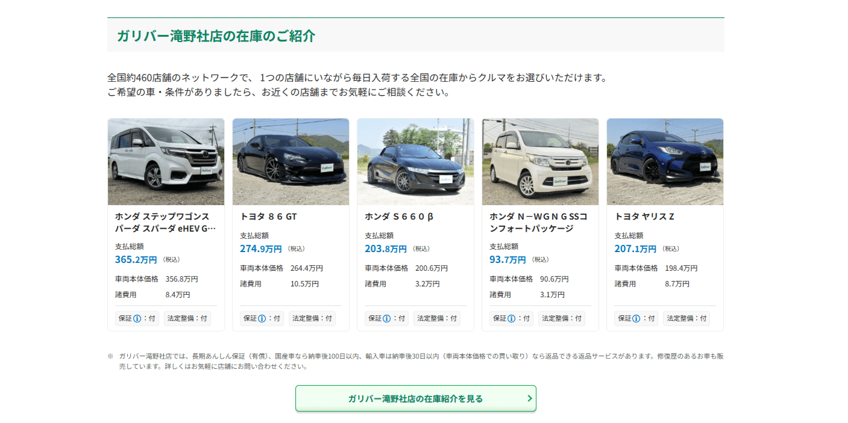Image resolution: width=848 pixels, height=423 pixels.
Task: Click warranty info icon on Yaris Z card
Action: [x=636, y=319]
